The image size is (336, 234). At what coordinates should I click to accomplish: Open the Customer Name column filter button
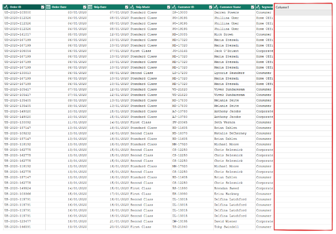point(253,7)
